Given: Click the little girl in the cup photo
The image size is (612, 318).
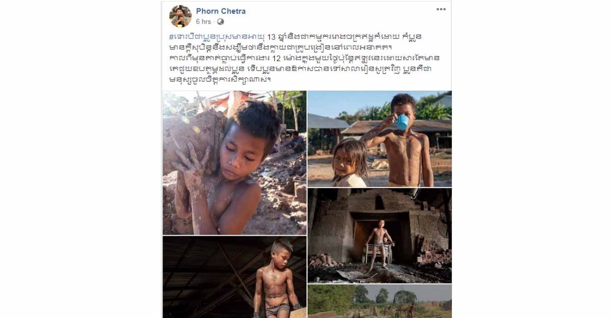Looking at the screenshot, I should 349,163.
